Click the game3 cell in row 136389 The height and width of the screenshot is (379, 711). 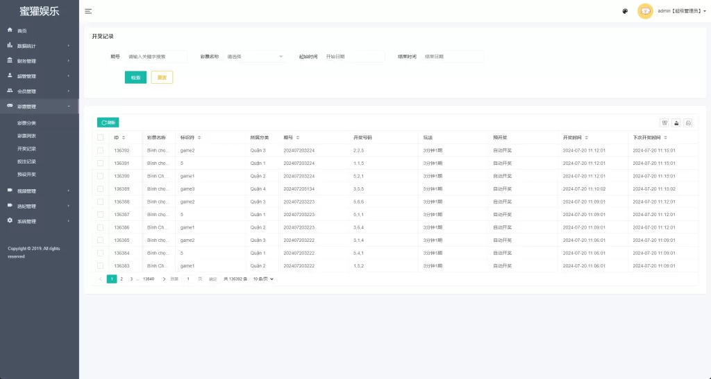point(187,189)
